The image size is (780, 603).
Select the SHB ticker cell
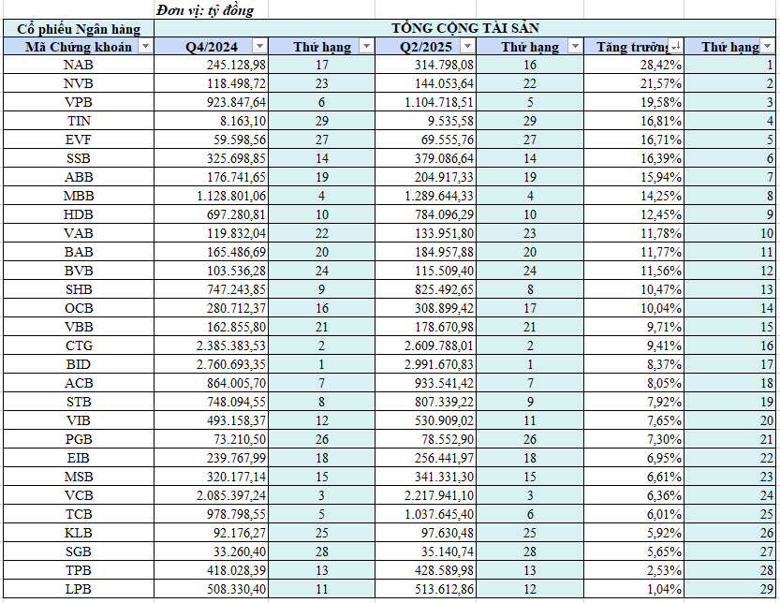tap(79, 289)
